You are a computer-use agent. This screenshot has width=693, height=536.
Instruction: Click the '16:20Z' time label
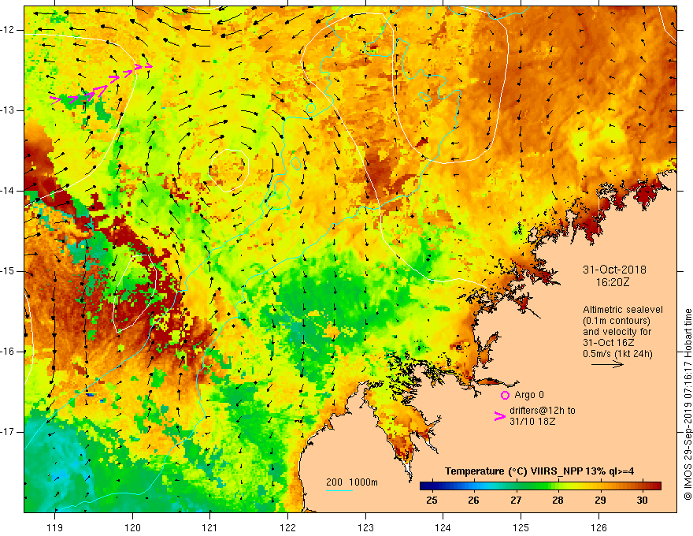pos(613,281)
